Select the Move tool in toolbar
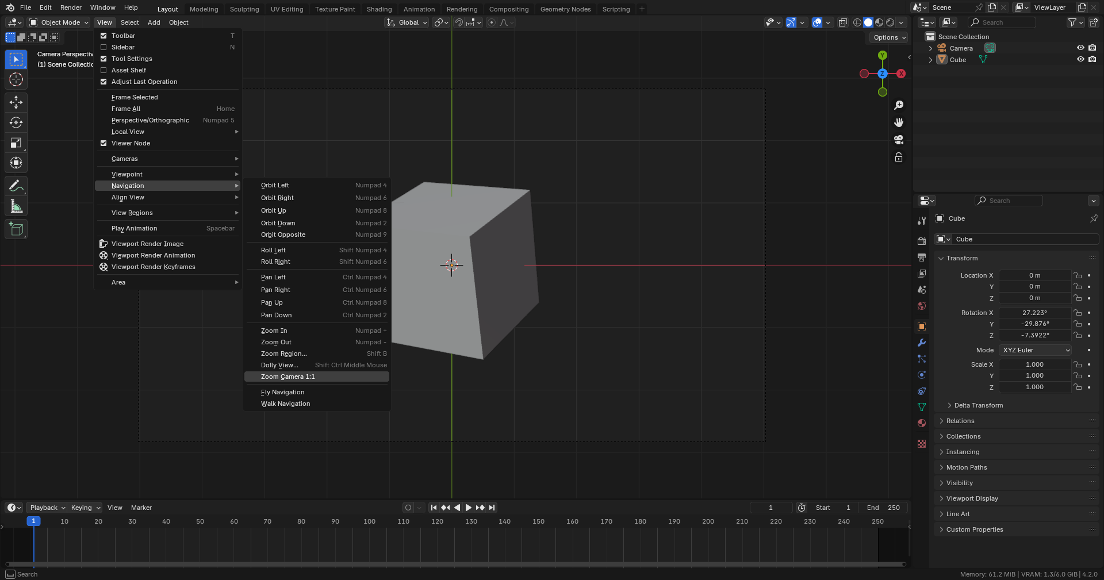Image resolution: width=1104 pixels, height=580 pixels. [16, 102]
